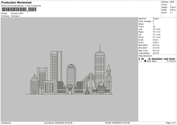Click the St. column header
This screenshot has width=177, height=125.
[149, 58]
